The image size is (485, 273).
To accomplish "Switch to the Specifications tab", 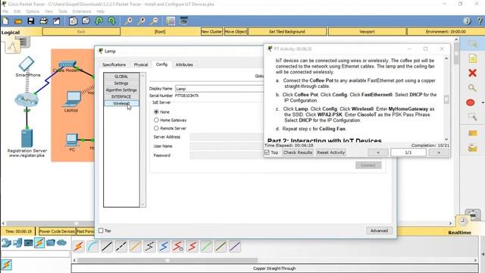I will pyautogui.click(x=114, y=64).
